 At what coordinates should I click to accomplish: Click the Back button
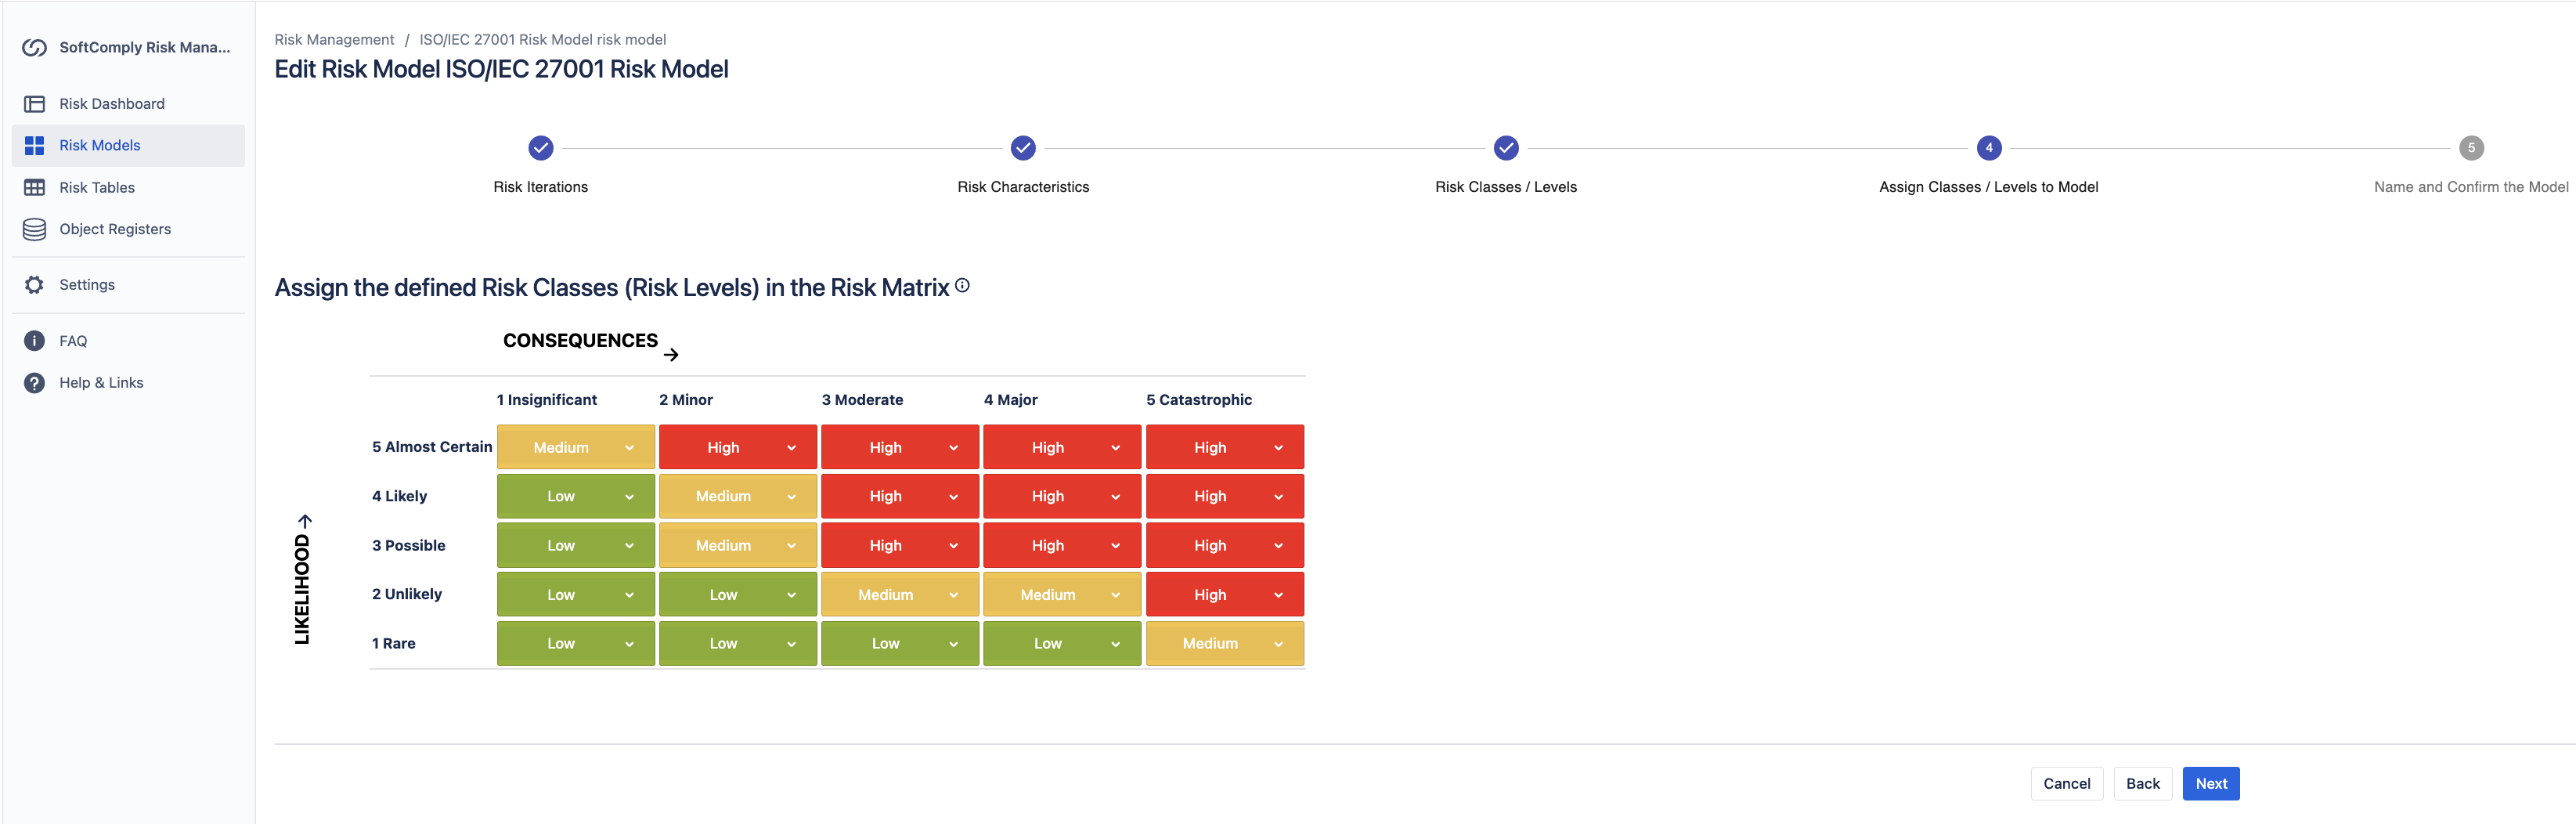point(2142,784)
